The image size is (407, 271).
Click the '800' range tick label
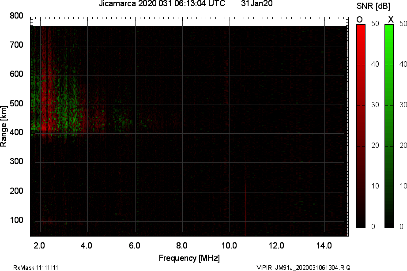pos(16,16)
